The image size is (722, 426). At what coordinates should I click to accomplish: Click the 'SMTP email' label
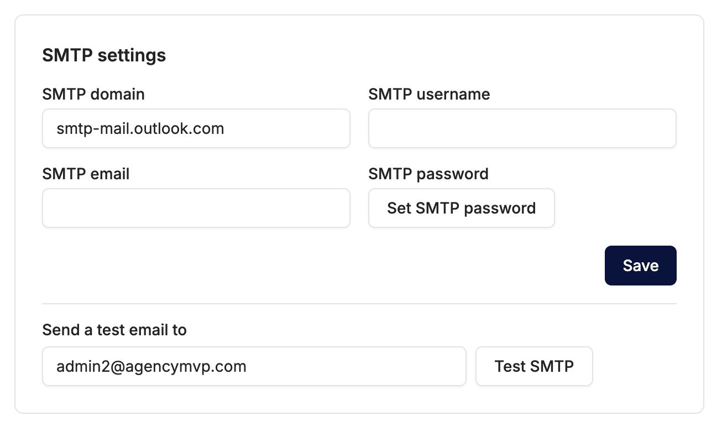[x=86, y=174]
